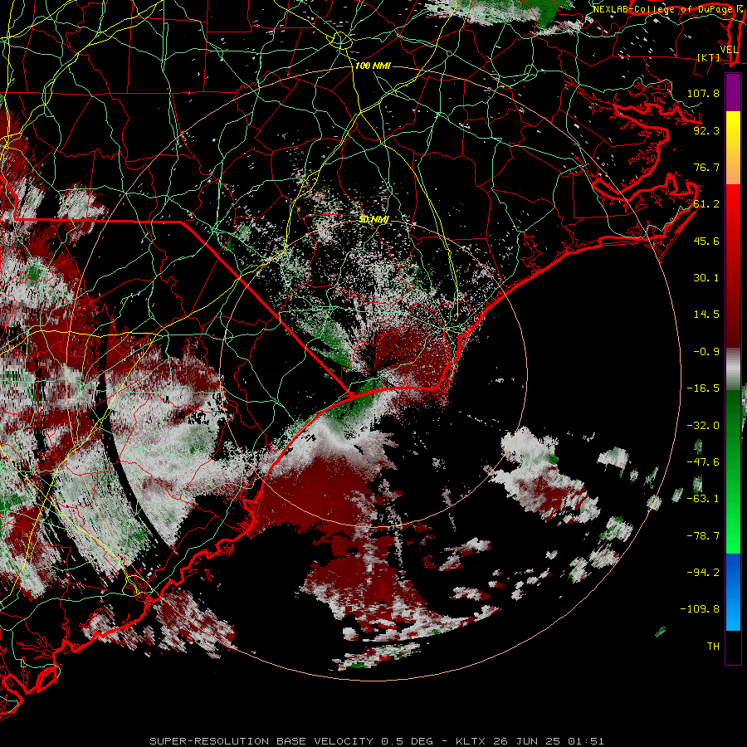The height and width of the screenshot is (747, 747).
Task: Click the -78.7 velocity scale value
Action: coord(703,536)
